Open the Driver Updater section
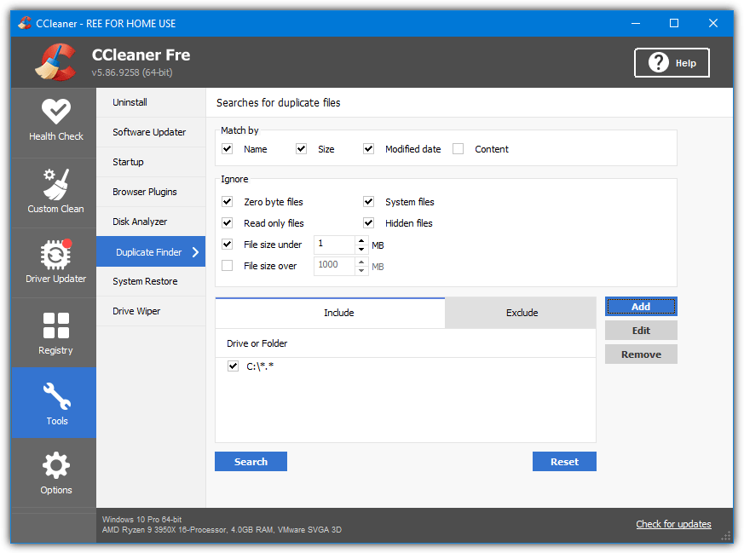Screen dimensions: 744x553 click(x=56, y=262)
